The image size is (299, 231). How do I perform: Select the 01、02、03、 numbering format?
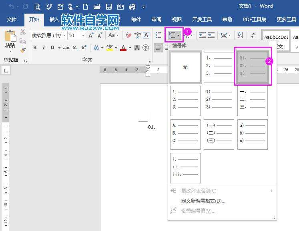[253, 67]
